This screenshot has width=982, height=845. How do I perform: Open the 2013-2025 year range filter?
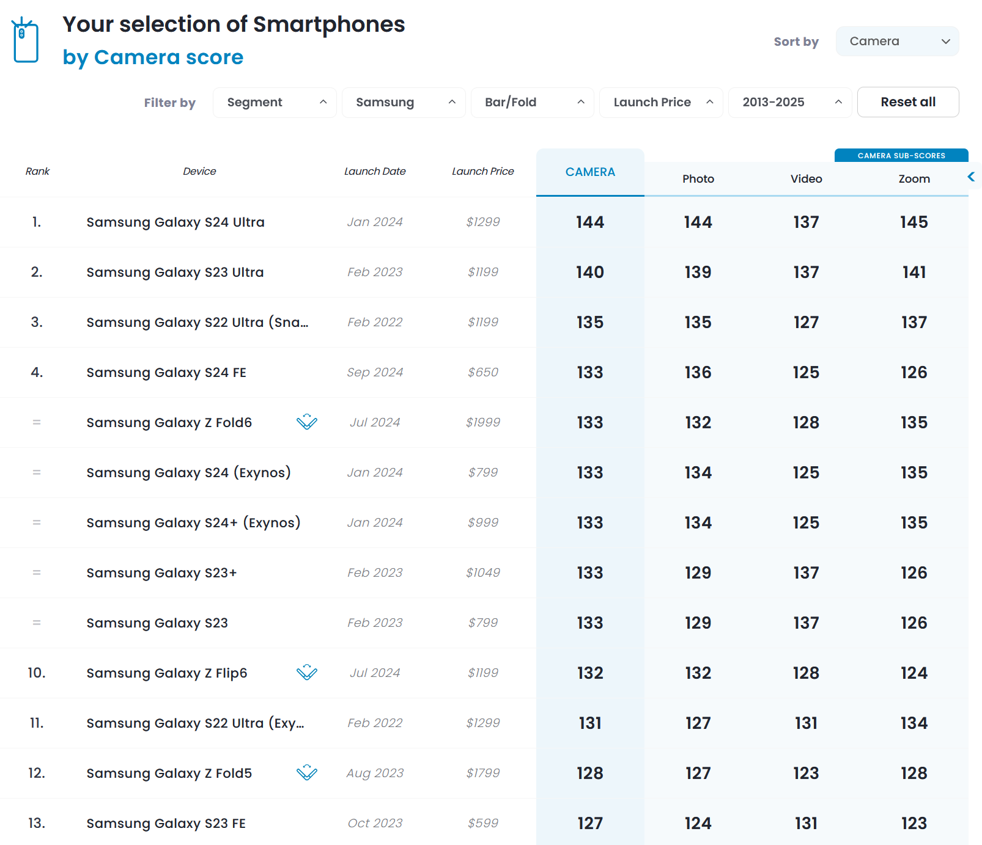click(x=790, y=102)
